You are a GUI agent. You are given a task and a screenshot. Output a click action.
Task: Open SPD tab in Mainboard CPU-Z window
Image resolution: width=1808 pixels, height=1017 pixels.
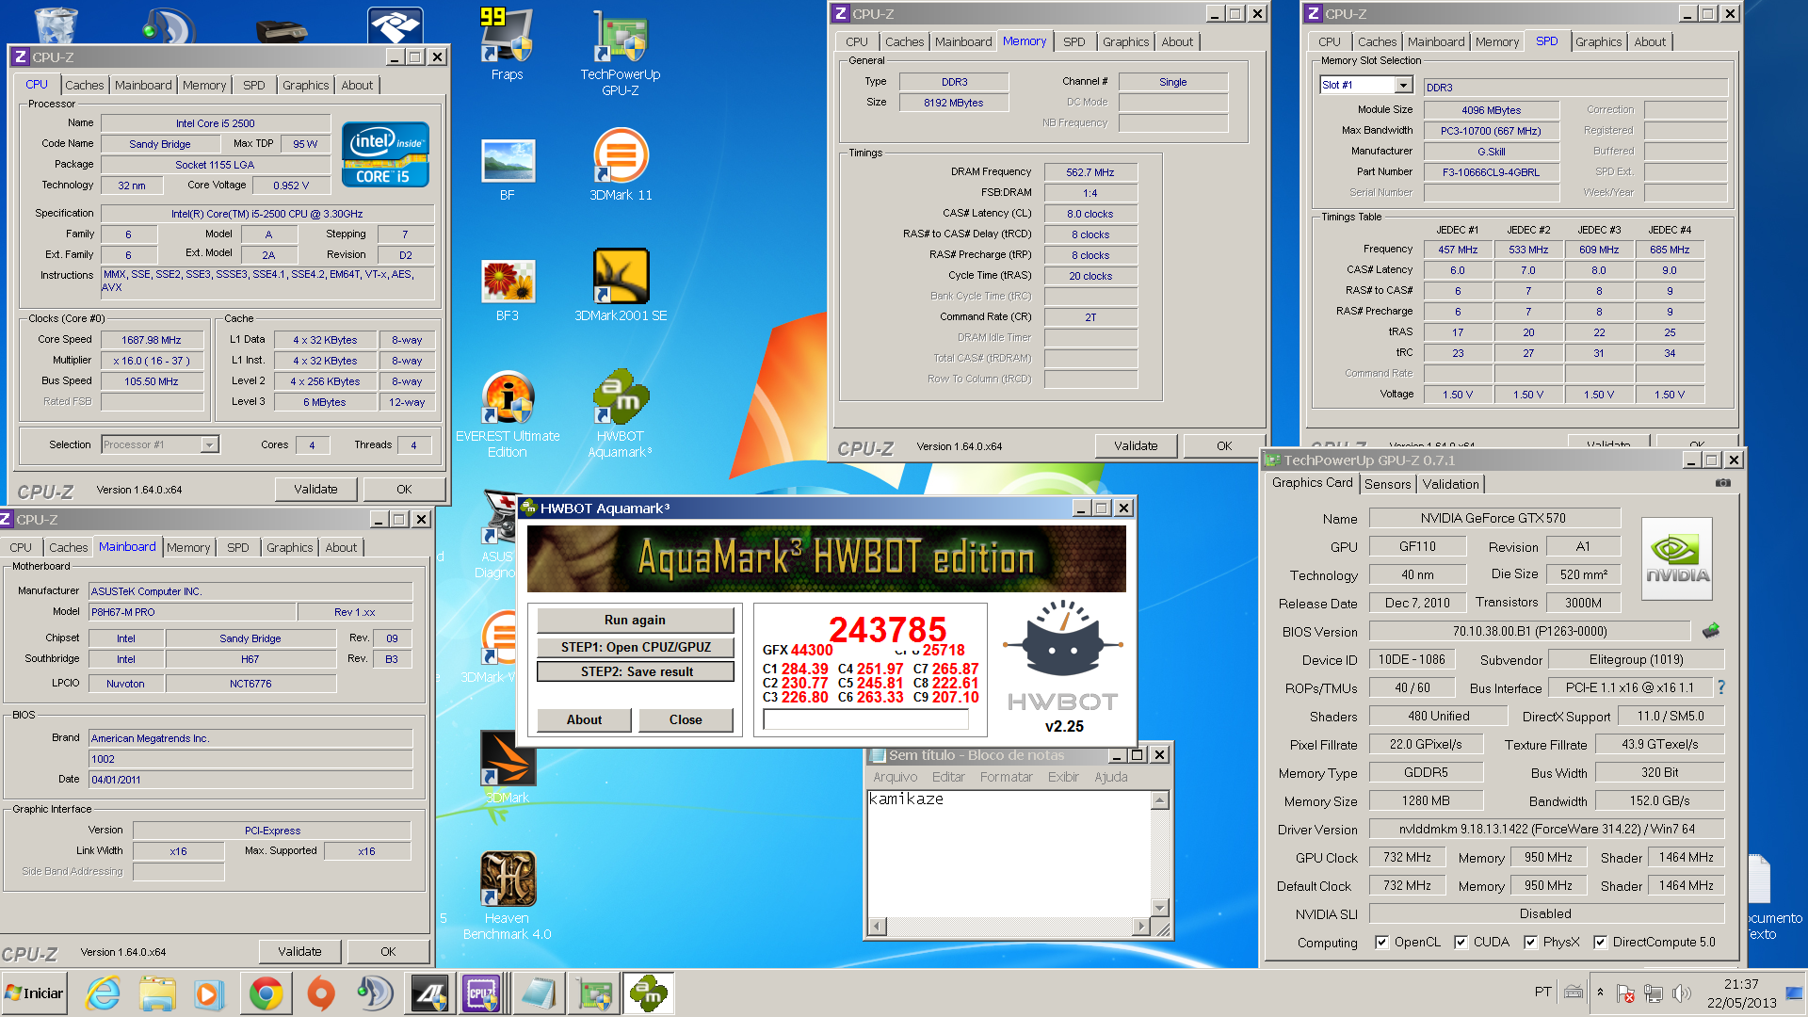238,547
